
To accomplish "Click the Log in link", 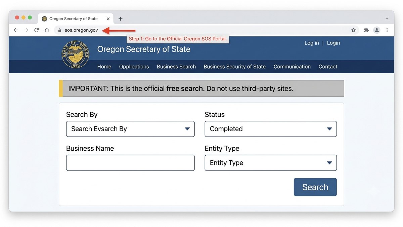I will click(312, 43).
